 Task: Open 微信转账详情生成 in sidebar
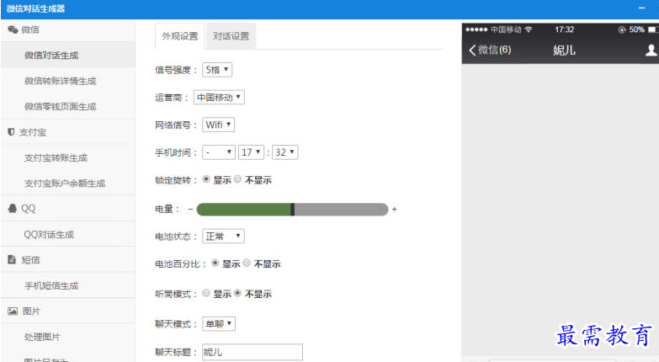60,81
